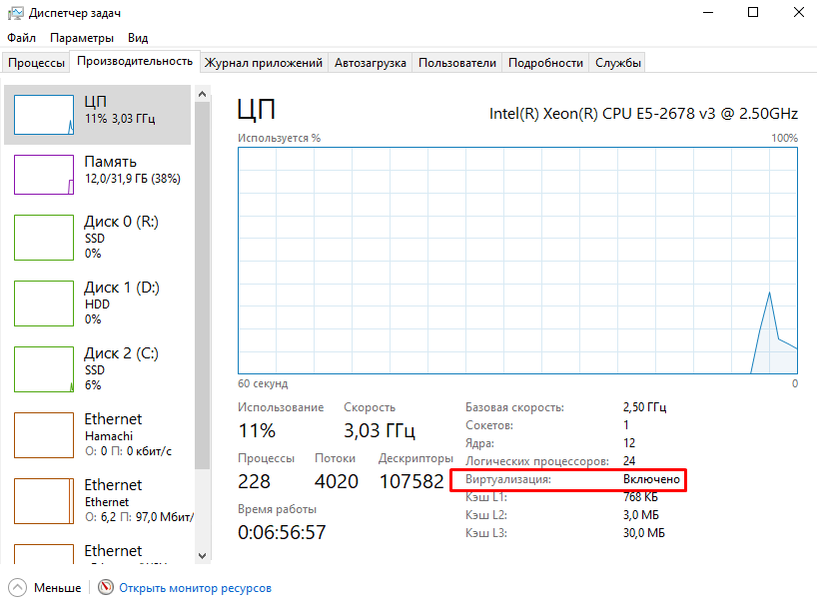Click the Task Manager app icon in title bar
This screenshot has width=817, height=609.
15,13
